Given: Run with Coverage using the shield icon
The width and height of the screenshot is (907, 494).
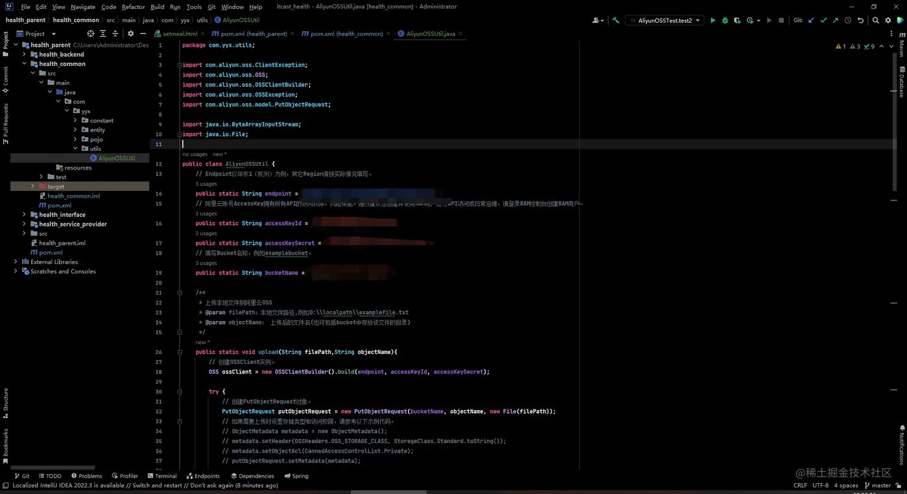Looking at the screenshot, I should pos(737,20).
